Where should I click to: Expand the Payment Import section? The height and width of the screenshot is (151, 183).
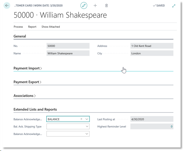coord(27,68)
